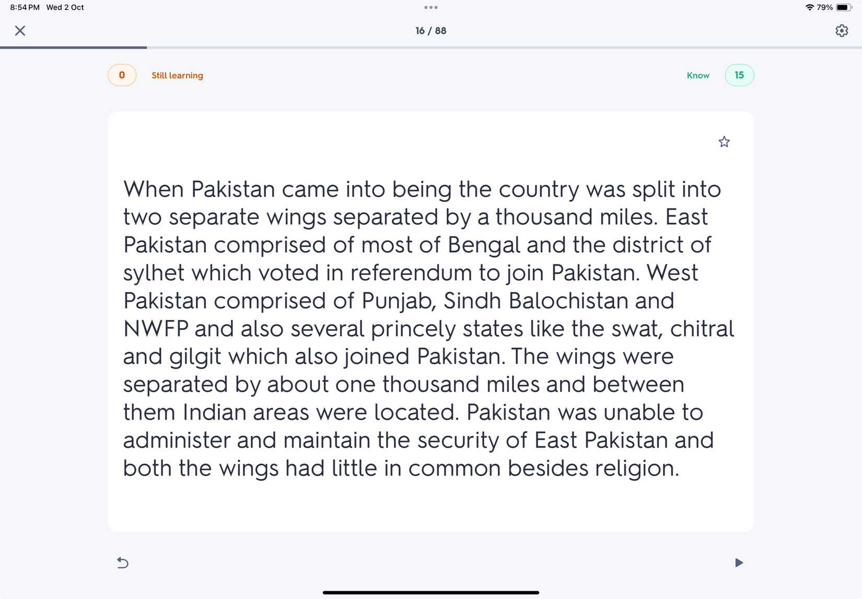Undo to the previous card

(122, 562)
